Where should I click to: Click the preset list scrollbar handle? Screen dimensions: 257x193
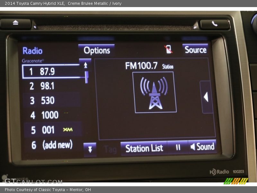point(86,77)
